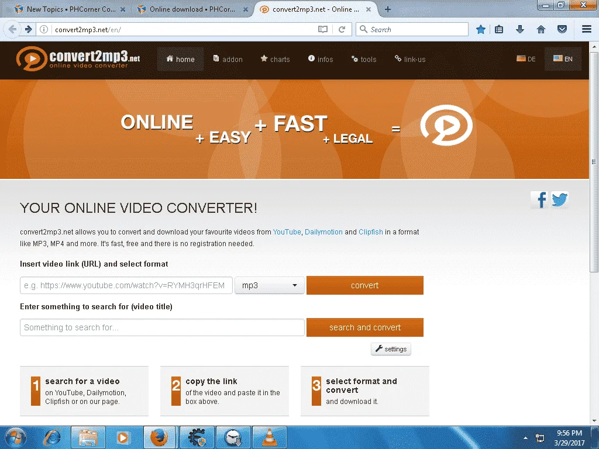Viewport: 599px width, 449px height.
Task: Close the convert2mp3.net tab
Action: point(369,9)
